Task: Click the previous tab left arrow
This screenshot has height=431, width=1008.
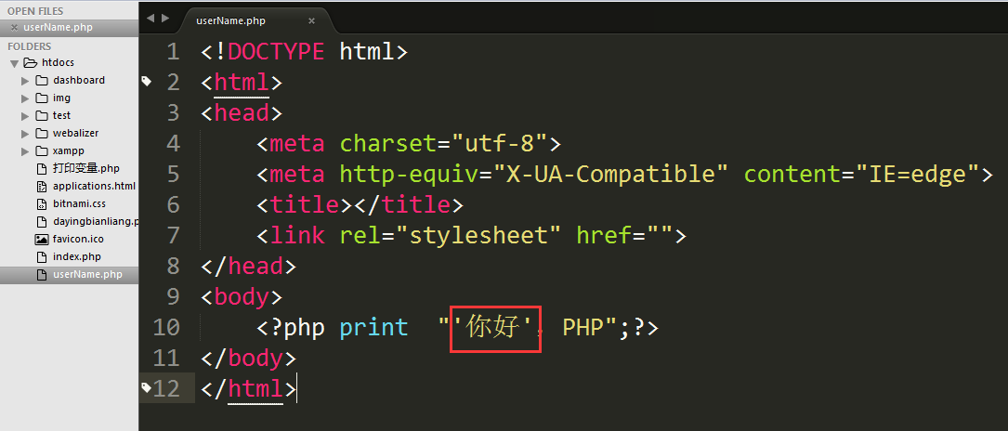Action: pos(151,18)
